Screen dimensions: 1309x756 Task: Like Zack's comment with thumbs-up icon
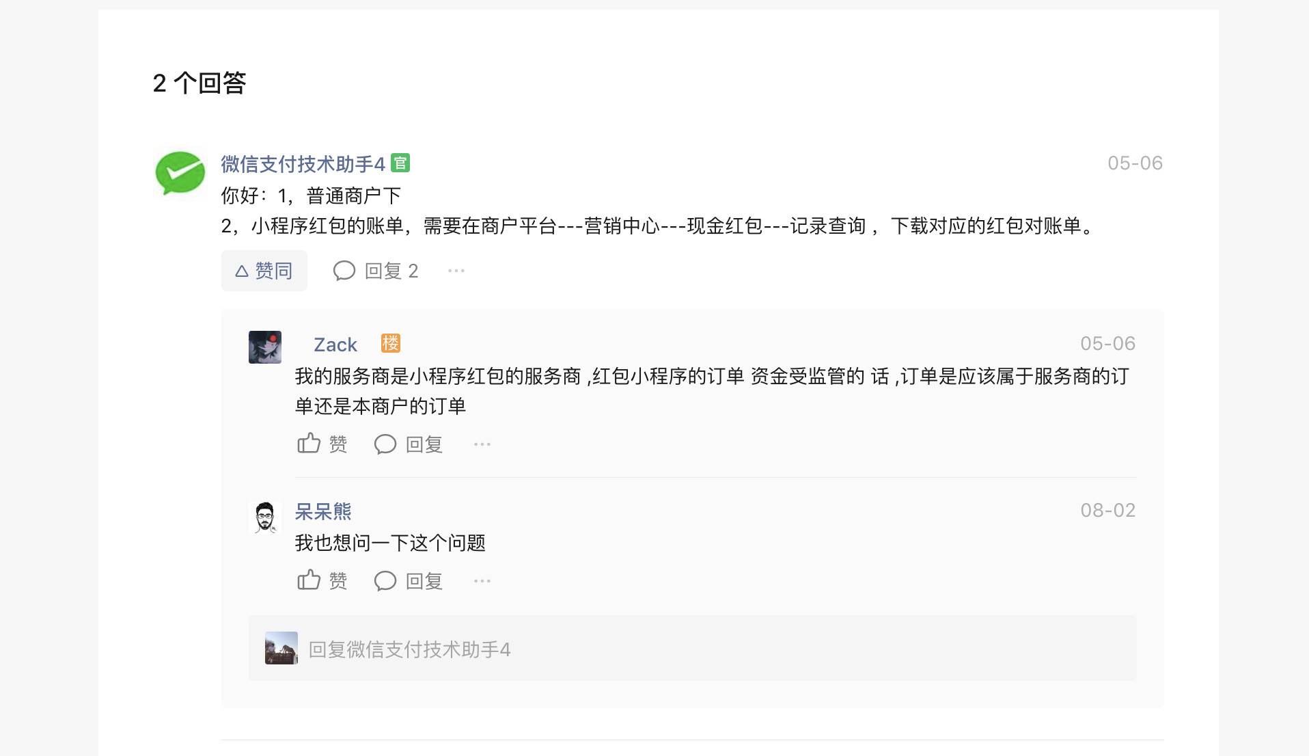[309, 444]
